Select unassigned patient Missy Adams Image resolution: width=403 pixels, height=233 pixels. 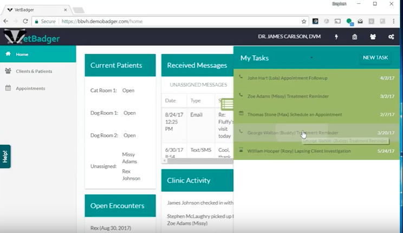click(129, 158)
